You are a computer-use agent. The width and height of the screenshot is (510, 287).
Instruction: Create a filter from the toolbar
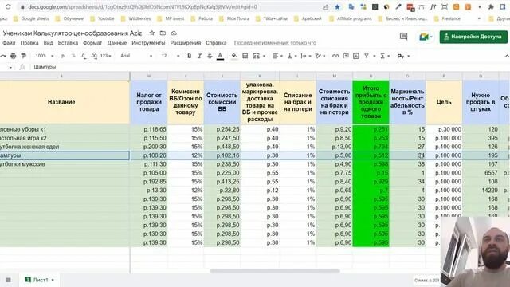[x=367, y=56]
